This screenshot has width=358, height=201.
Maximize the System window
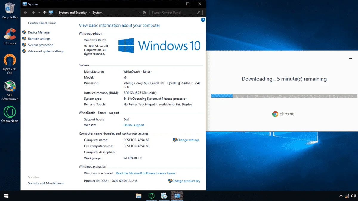point(188,4)
